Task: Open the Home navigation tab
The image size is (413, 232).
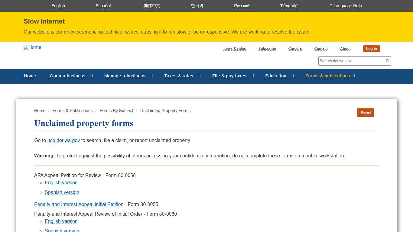Action: click(30, 76)
